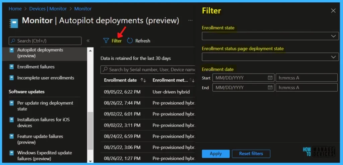This screenshot has height=165, width=343.
Task: Click the Monitor notebook header icon
Action: (13, 23)
